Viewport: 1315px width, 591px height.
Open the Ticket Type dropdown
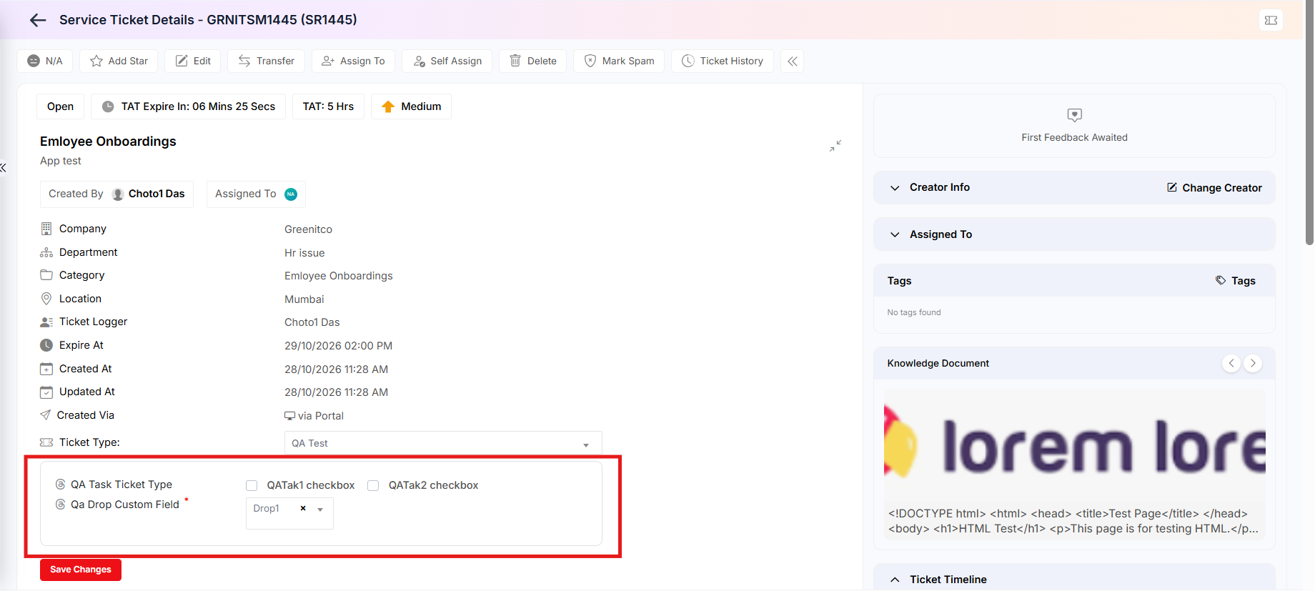443,443
